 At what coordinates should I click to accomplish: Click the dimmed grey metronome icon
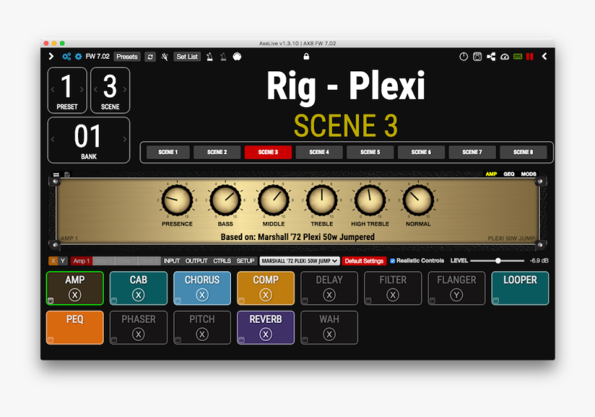point(223,57)
